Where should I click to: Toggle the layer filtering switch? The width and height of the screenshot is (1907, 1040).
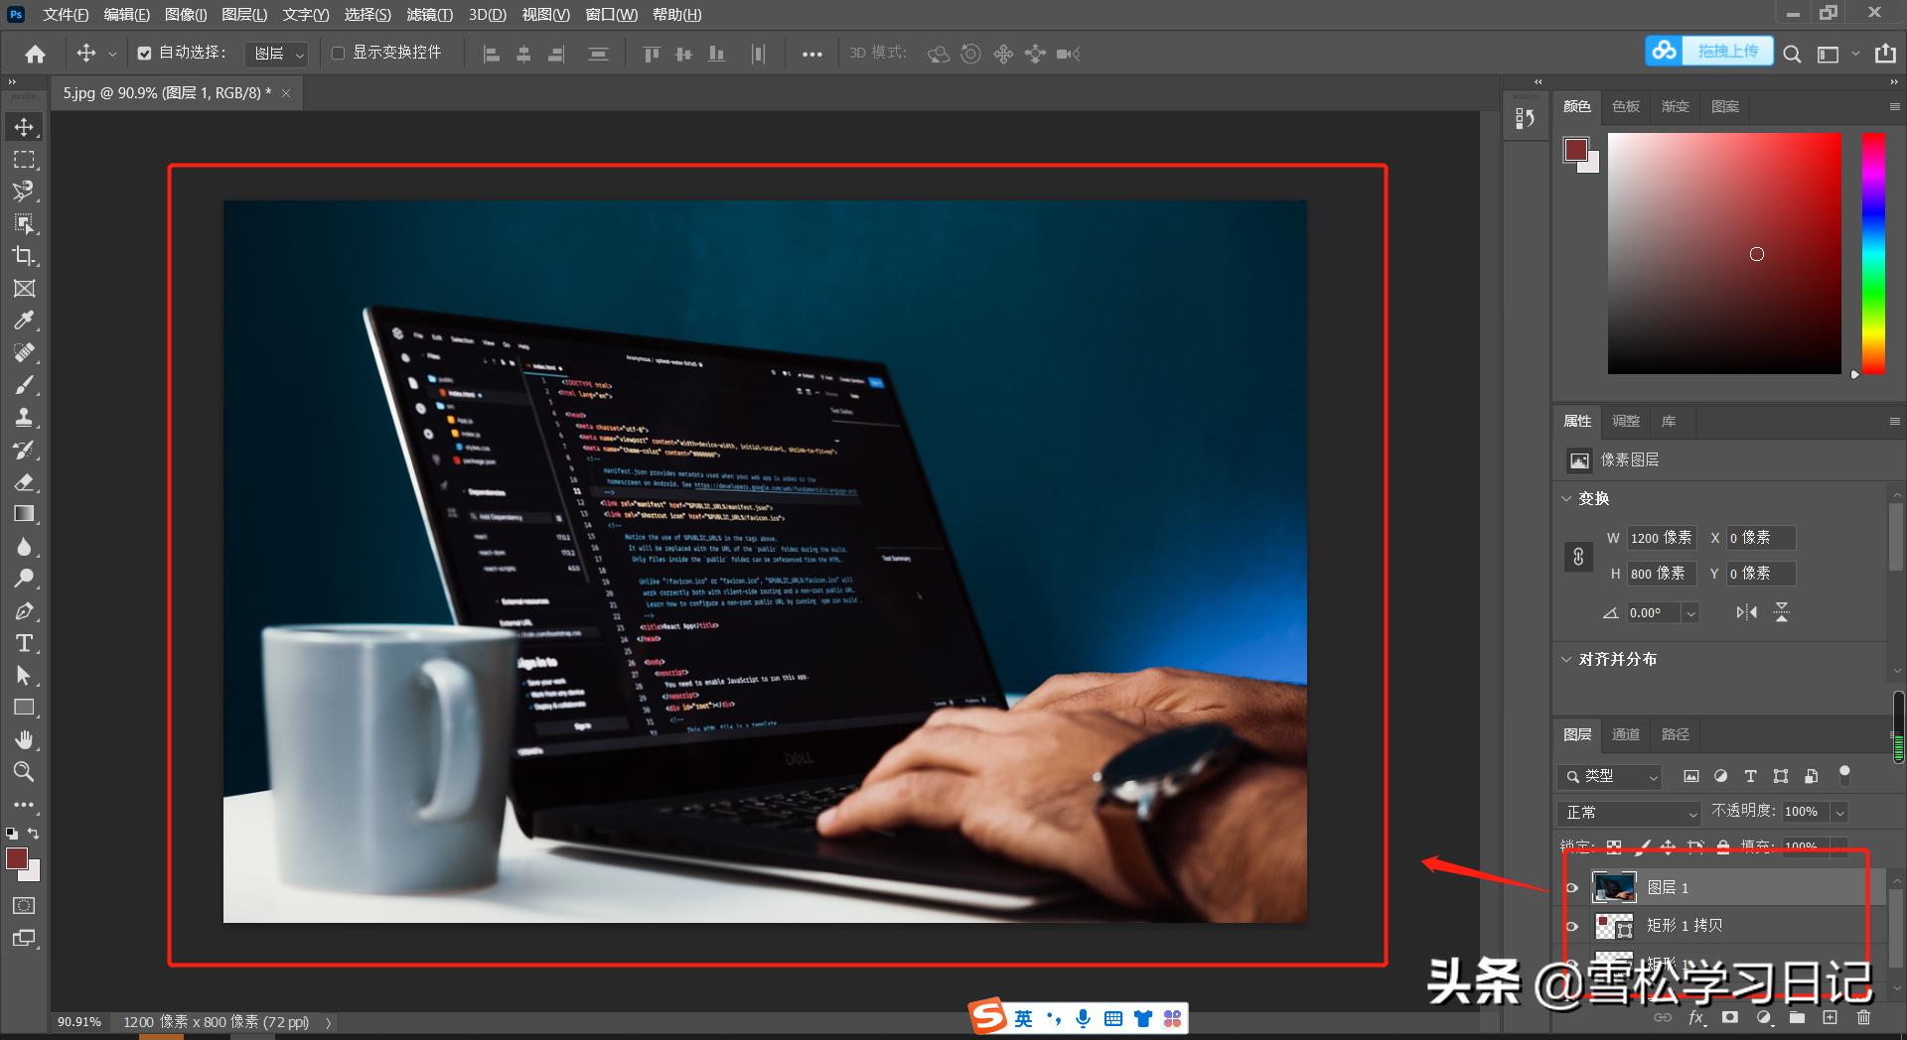1844,774
